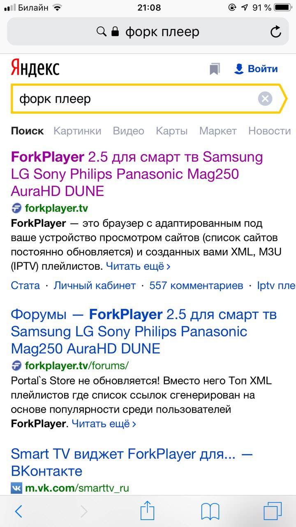Open Safari bookmarks book icon
The width and height of the screenshot is (296, 527).
[210, 512]
